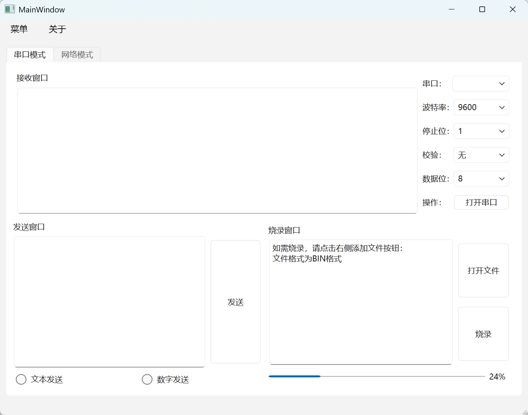Open the 串口 port dropdown
The image size is (528, 415).
click(x=481, y=84)
